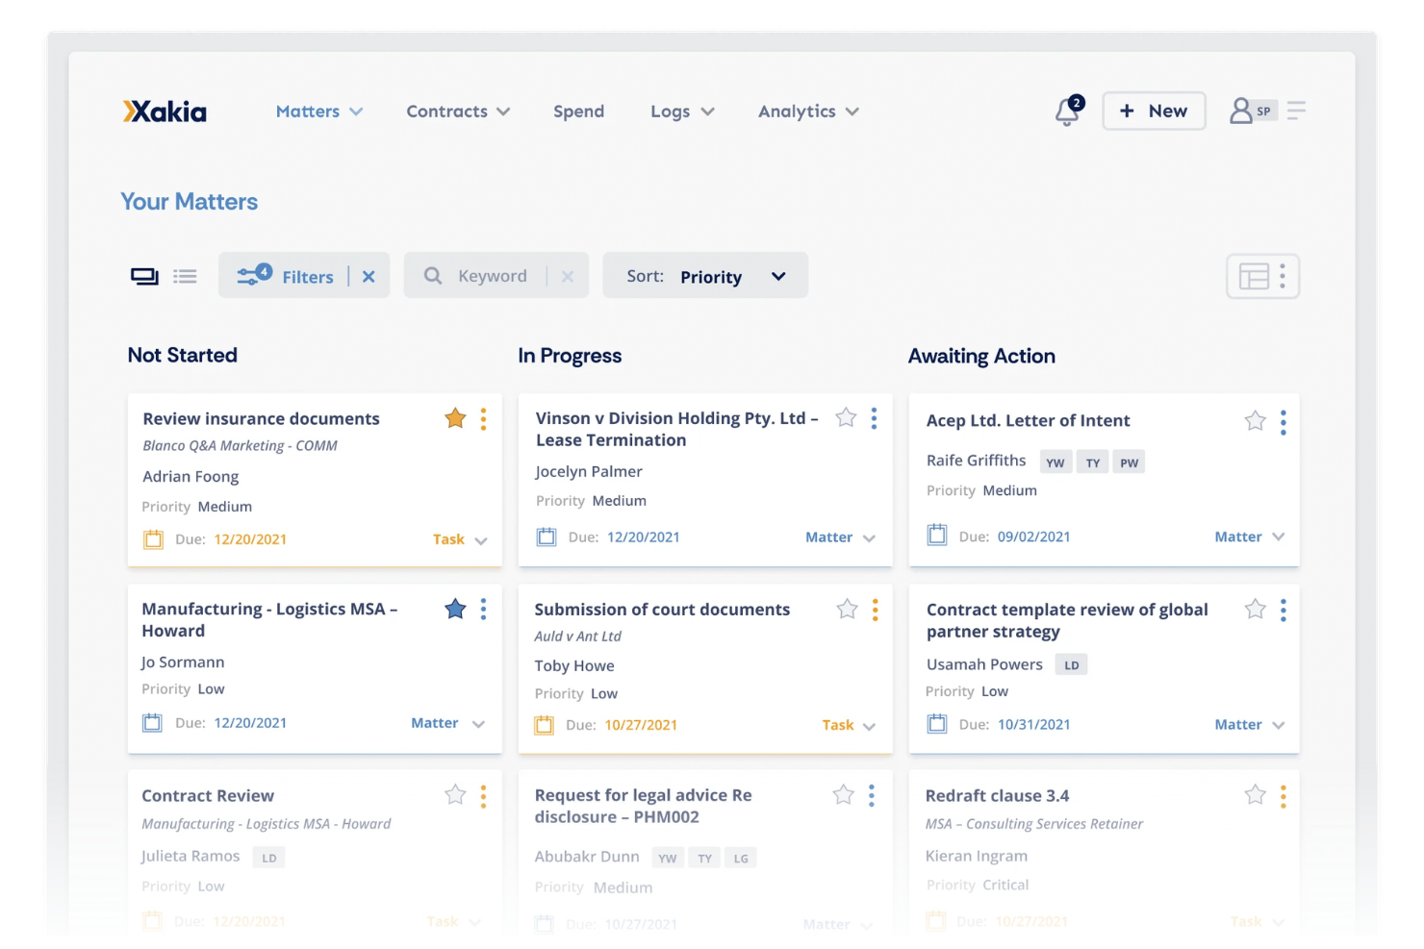Open more options for Contract template review card
Screen dimensions: 1424x949
[x=1283, y=611]
